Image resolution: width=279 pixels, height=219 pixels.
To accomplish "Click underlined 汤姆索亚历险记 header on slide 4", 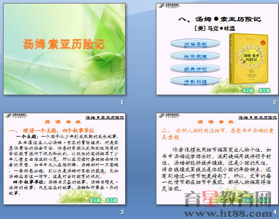I will coord(257,117).
